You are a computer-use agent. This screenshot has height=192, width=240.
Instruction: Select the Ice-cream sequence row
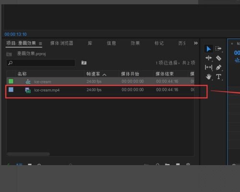(100, 82)
